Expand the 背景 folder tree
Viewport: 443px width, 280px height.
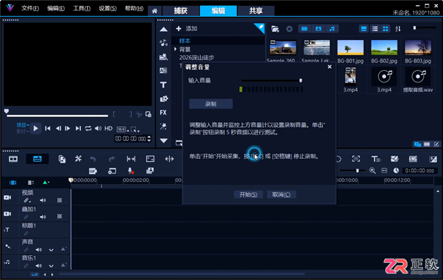(175, 49)
